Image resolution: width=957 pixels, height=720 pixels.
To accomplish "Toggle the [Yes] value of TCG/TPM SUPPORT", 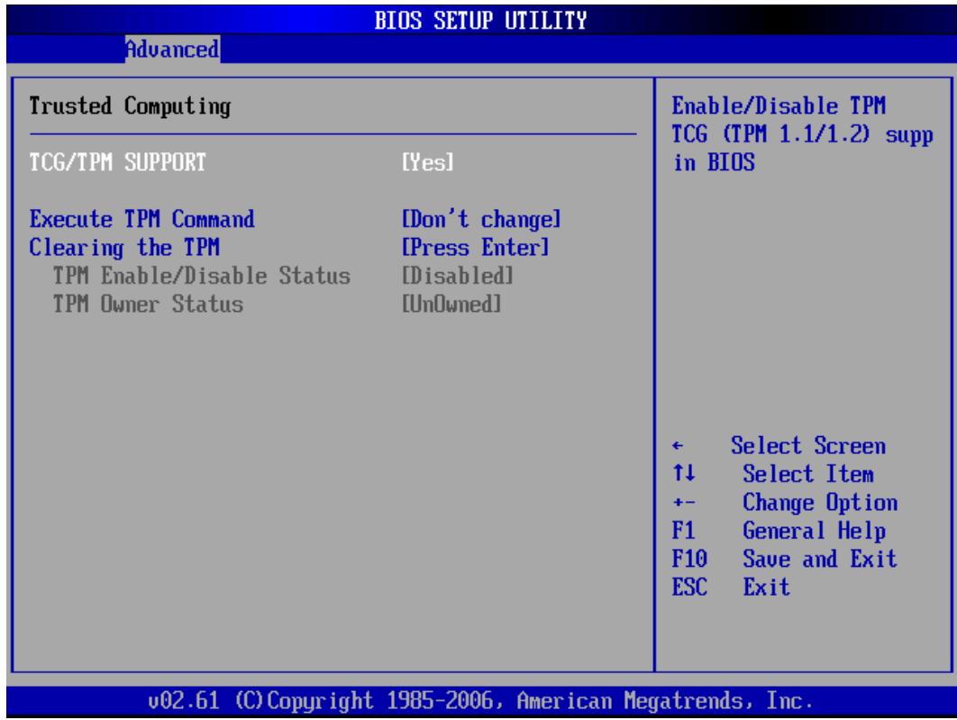I will (427, 162).
